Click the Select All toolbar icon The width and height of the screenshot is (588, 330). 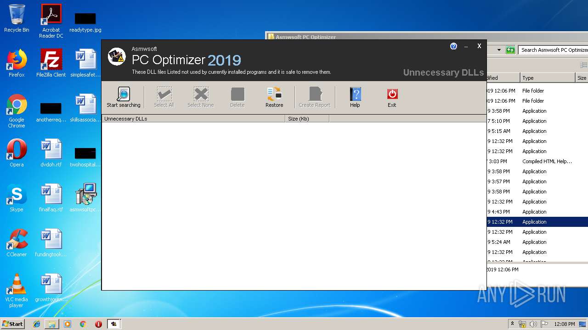(x=164, y=97)
